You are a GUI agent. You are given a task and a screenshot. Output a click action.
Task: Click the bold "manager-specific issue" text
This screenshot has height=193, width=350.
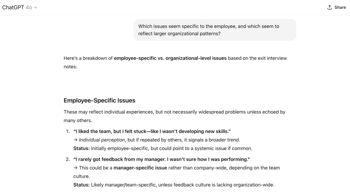(x=140, y=168)
